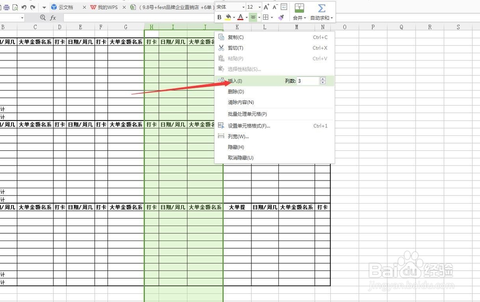The width and height of the screenshot is (480, 302).
Task: Choose 清除内容(N) from context menu
Action: (x=274, y=102)
